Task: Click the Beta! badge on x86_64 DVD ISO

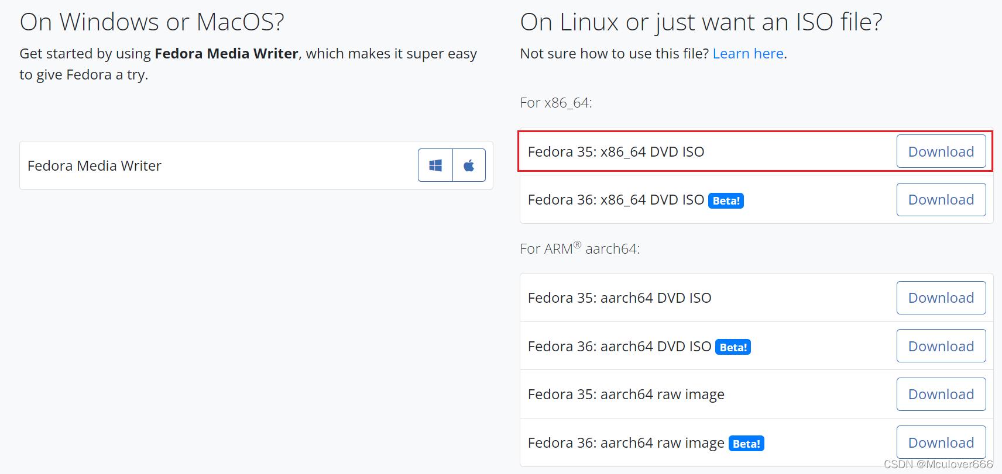Action: click(726, 200)
